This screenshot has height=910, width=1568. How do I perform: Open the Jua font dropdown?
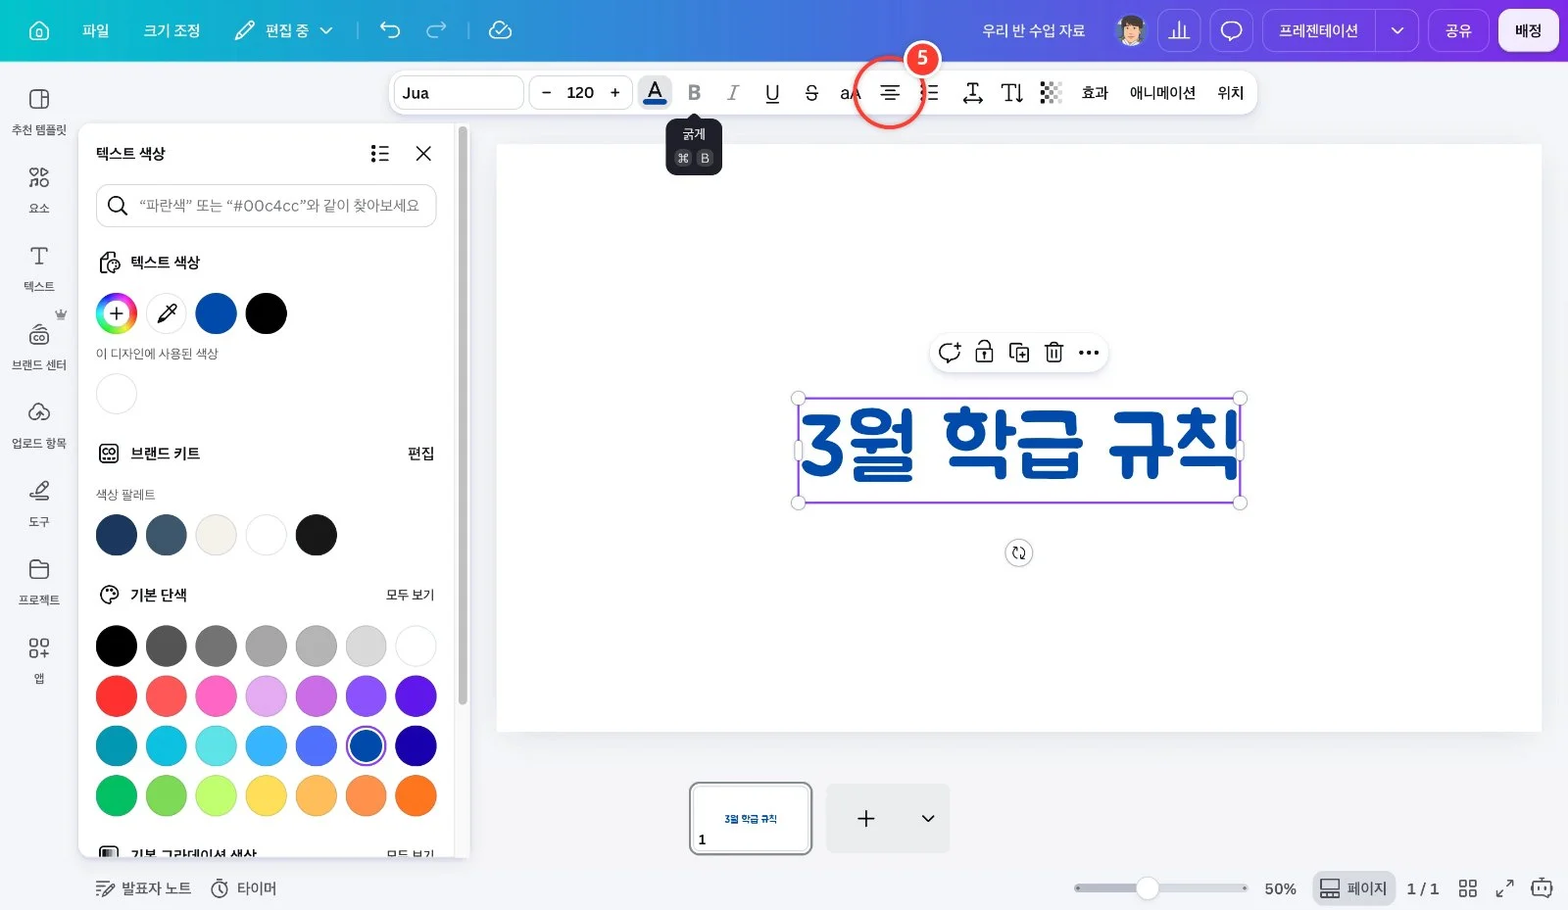click(x=459, y=93)
